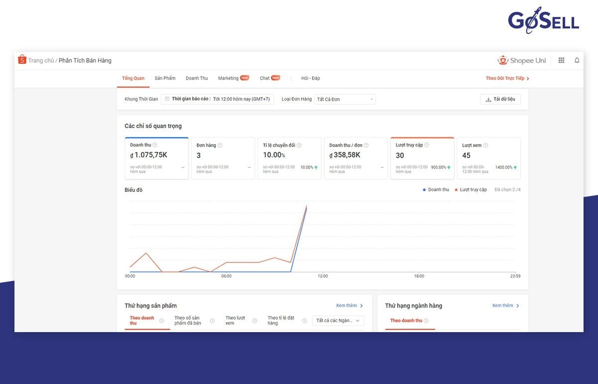The height and width of the screenshot is (384, 598).
Task: Click the Tải dữ liệu button
Action: [x=500, y=99]
